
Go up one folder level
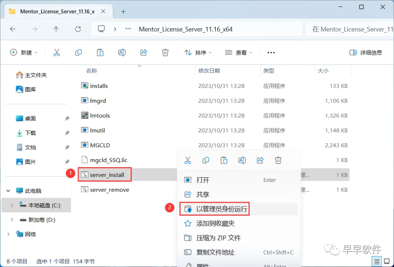click(x=56, y=29)
